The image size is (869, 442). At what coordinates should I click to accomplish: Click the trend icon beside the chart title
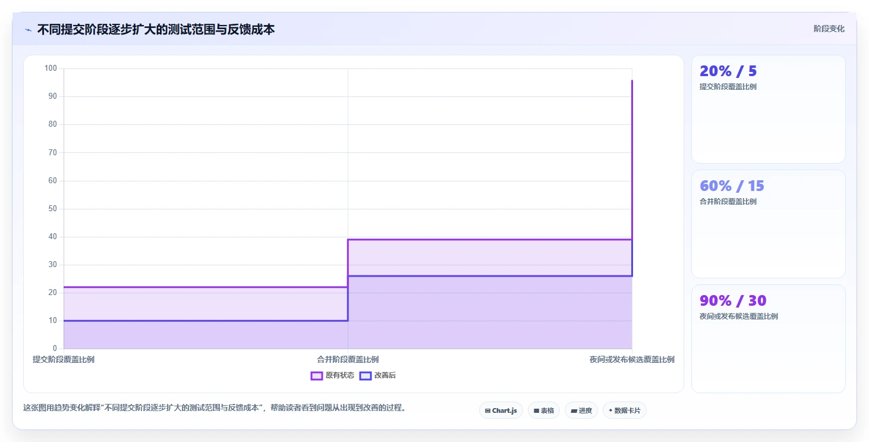pyautogui.click(x=28, y=30)
